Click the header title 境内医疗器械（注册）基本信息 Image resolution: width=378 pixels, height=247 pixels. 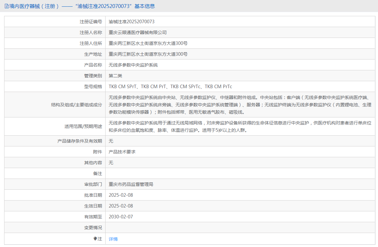[82, 6]
